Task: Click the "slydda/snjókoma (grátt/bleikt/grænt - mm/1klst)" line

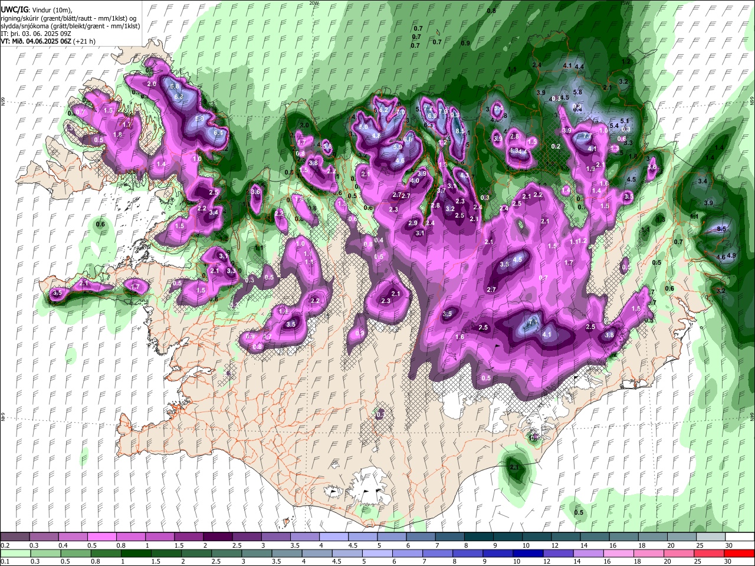Action: point(70,26)
